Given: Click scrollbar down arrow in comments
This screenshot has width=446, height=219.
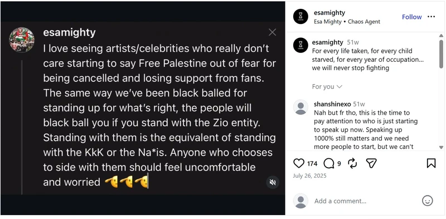Looking at the screenshot, I should [x=441, y=147].
